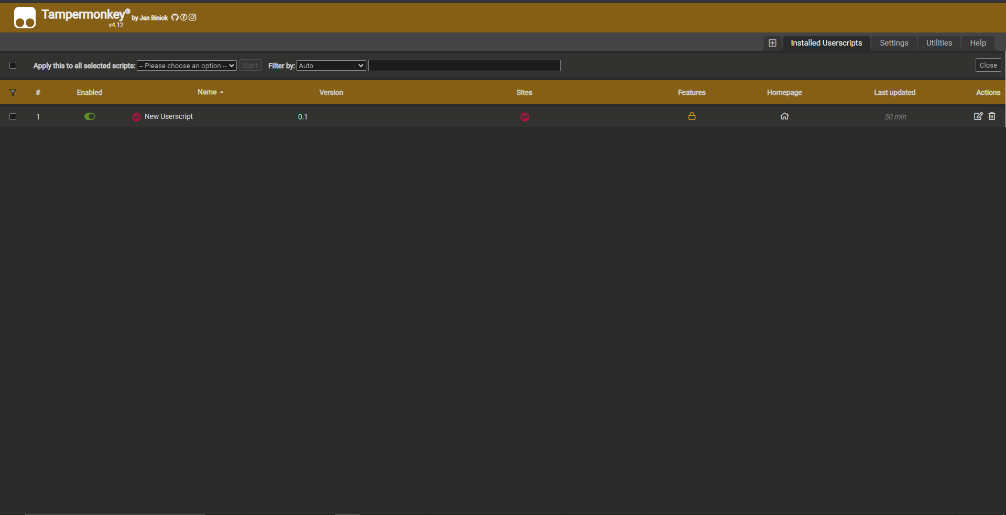
Task: Select the checkbox for script row 1
Action: coord(13,117)
